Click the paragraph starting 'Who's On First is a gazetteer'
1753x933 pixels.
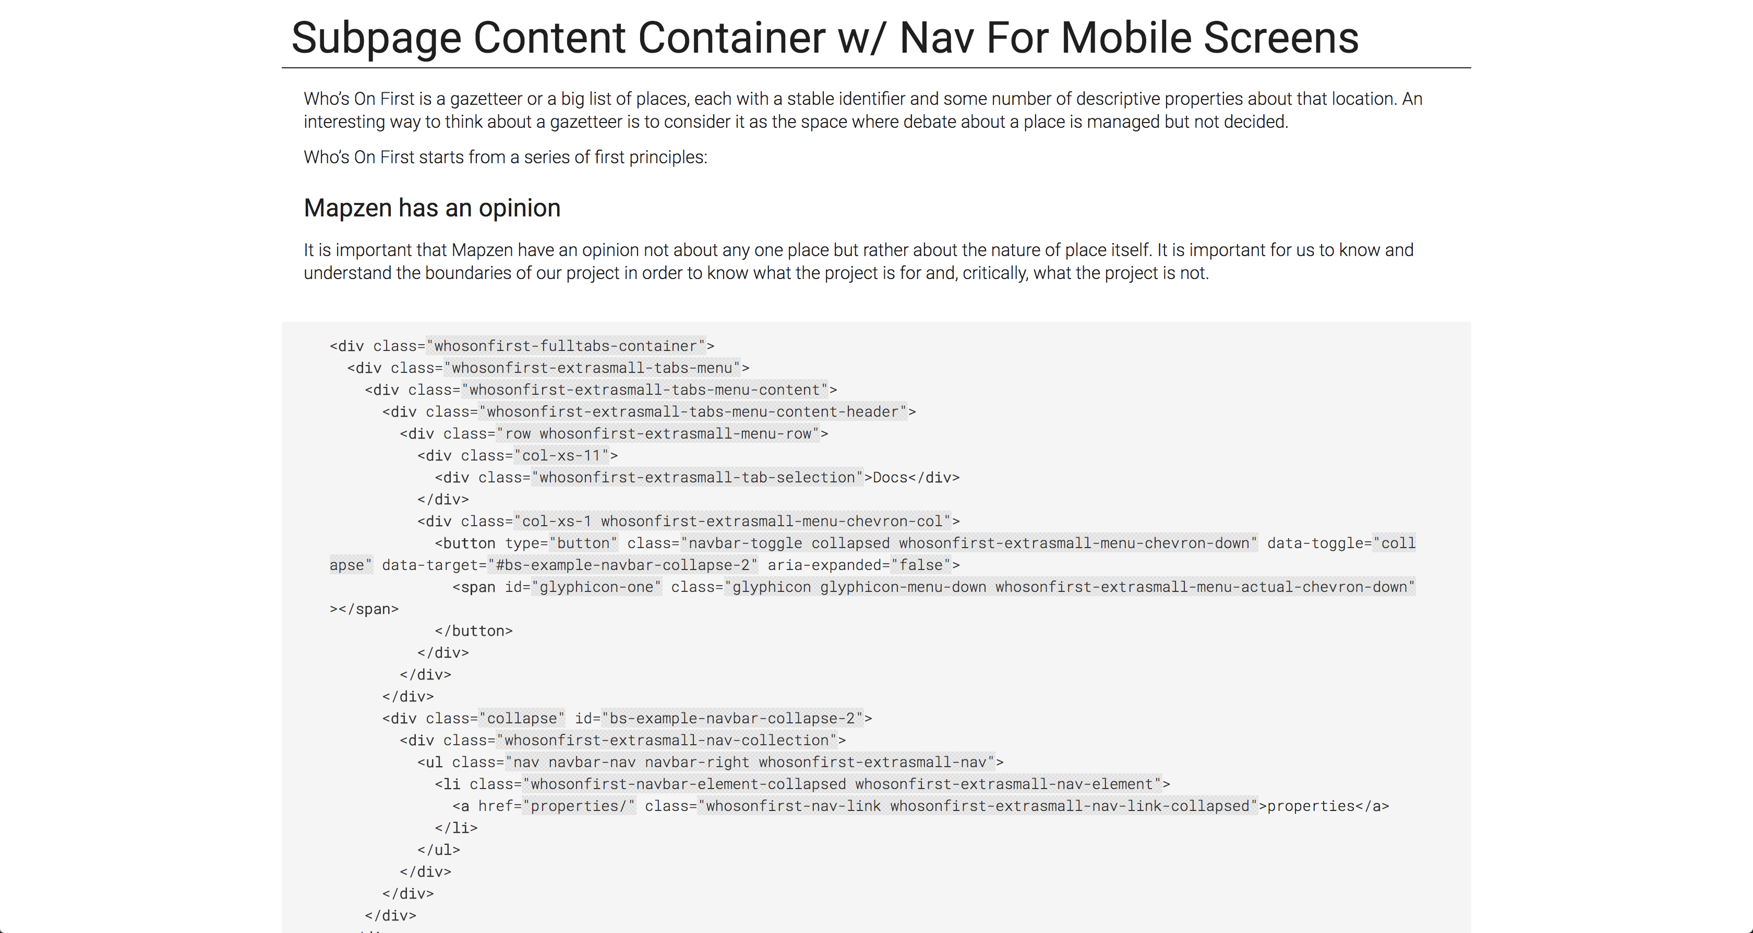(862, 110)
